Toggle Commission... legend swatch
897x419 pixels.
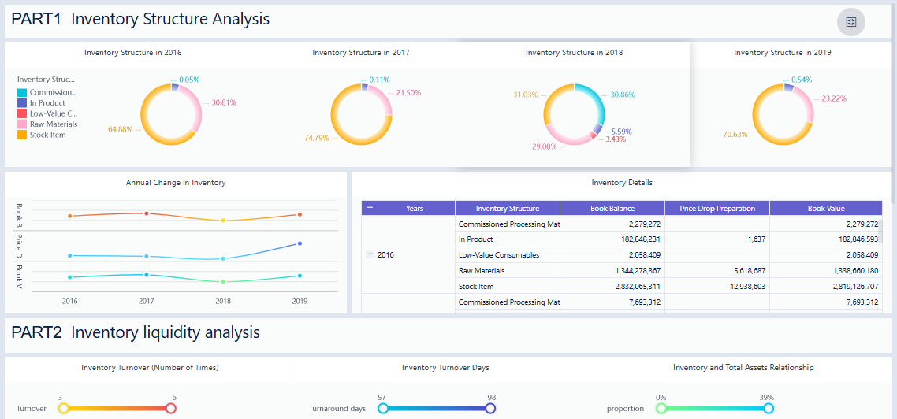pos(22,93)
